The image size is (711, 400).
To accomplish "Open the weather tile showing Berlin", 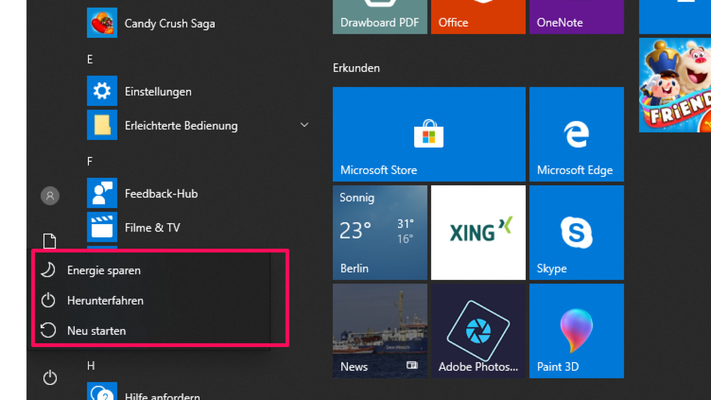I will point(380,233).
